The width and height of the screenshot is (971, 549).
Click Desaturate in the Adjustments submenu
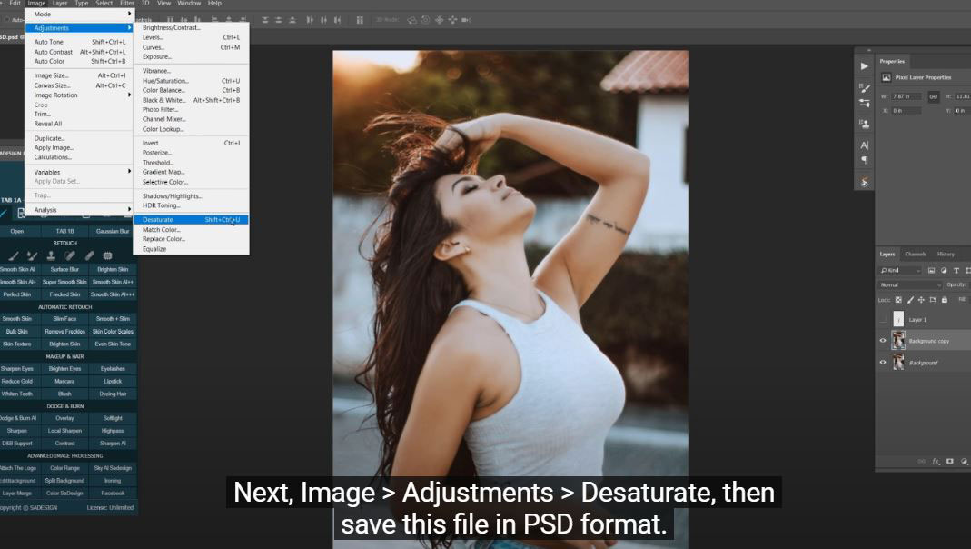(158, 220)
